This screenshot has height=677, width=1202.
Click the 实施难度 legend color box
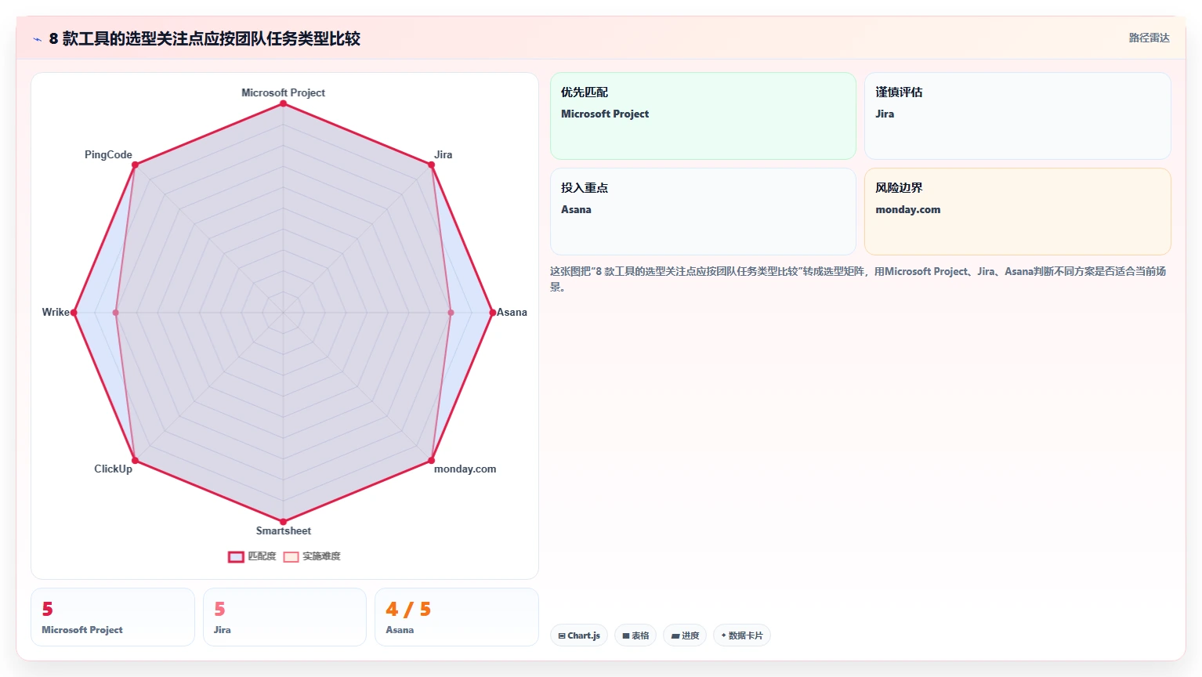click(x=291, y=557)
